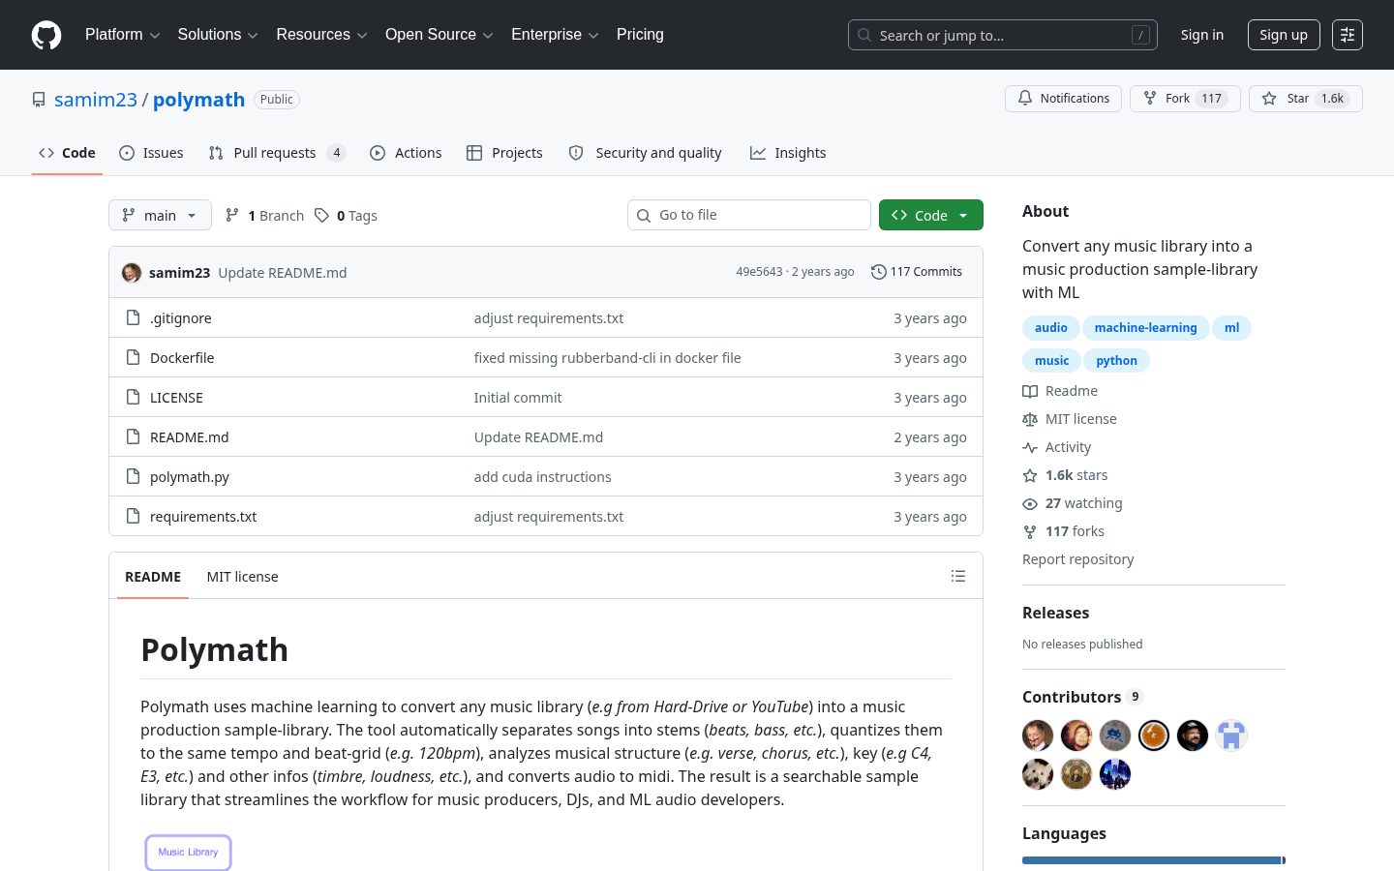Screen dimensions: 1394x871
Task: View 1.6k stars link
Action: (1065, 475)
